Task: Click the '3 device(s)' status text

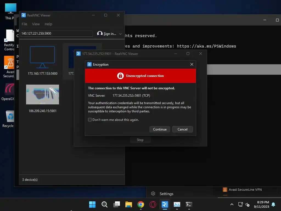Action: tap(30, 180)
